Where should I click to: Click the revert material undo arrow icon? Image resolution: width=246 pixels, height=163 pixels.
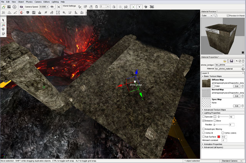[x=236, y=61]
